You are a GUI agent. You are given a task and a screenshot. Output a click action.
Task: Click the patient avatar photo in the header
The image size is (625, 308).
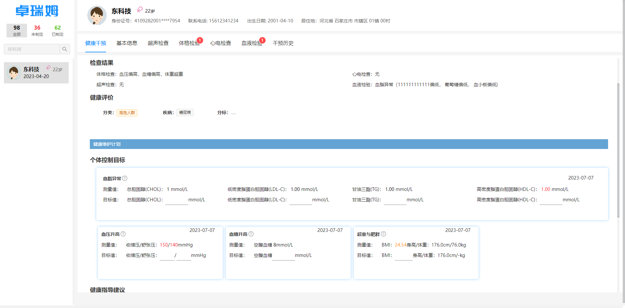pyautogui.click(x=97, y=15)
